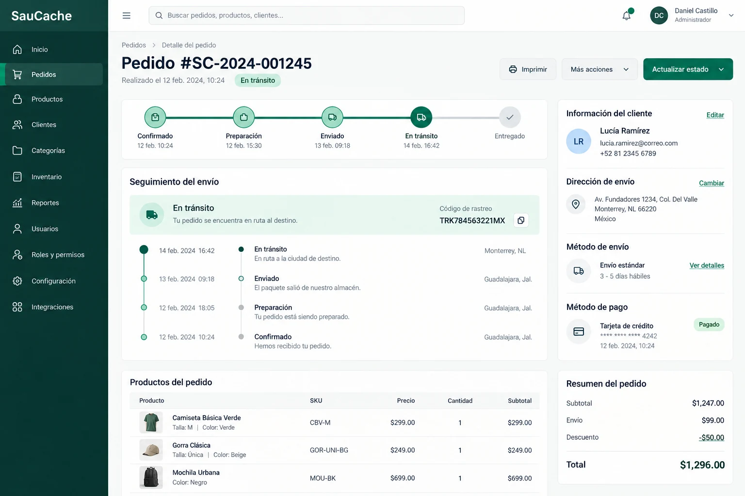Click the Preparación step icon in progress tracker
Screen dimensions: 745x496
click(244, 117)
